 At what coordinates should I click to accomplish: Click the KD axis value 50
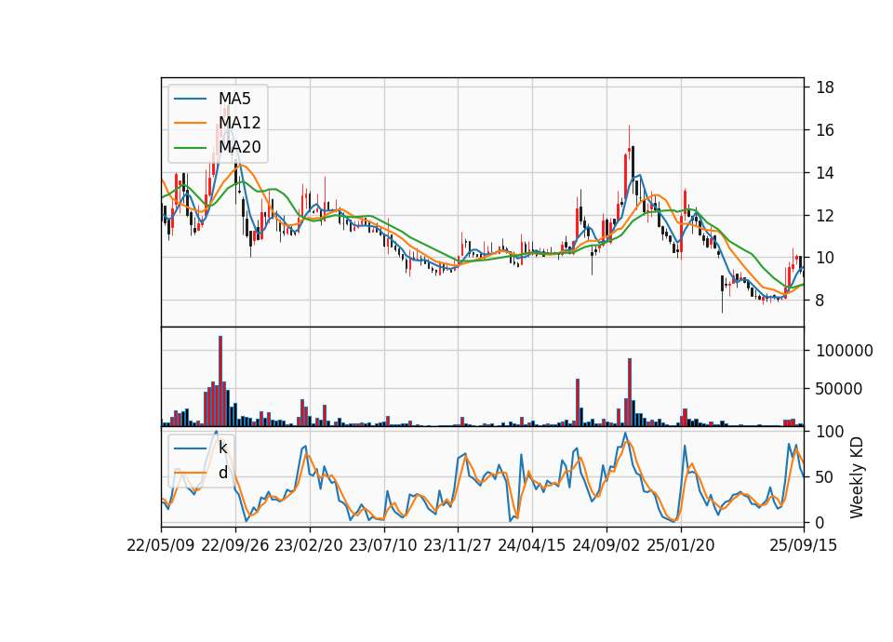coord(825,476)
